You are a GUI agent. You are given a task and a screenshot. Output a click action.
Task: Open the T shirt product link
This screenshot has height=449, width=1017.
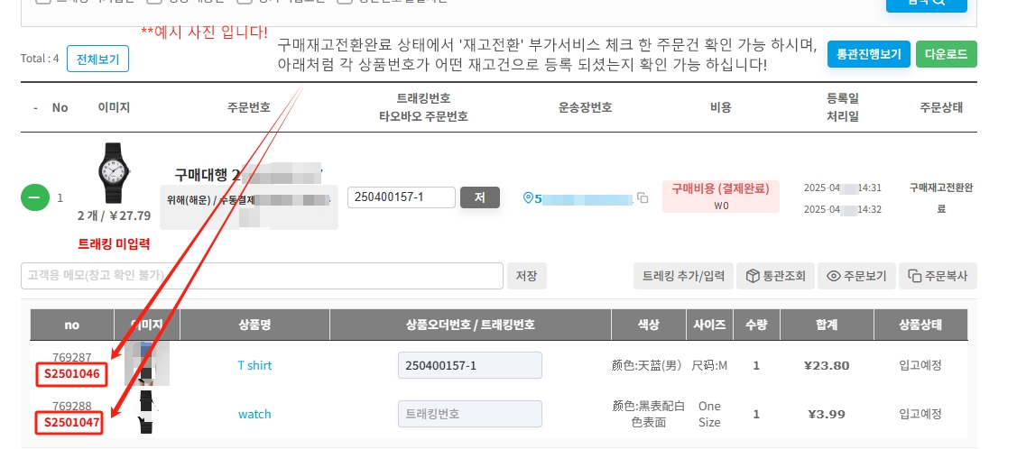pyautogui.click(x=254, y=365)
